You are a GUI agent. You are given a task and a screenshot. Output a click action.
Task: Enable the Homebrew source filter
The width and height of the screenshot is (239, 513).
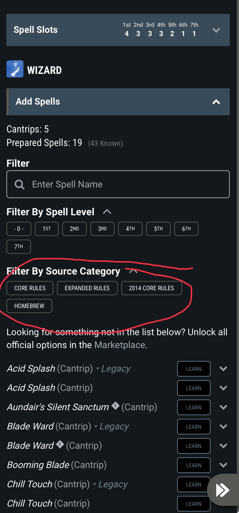[29, 306]
